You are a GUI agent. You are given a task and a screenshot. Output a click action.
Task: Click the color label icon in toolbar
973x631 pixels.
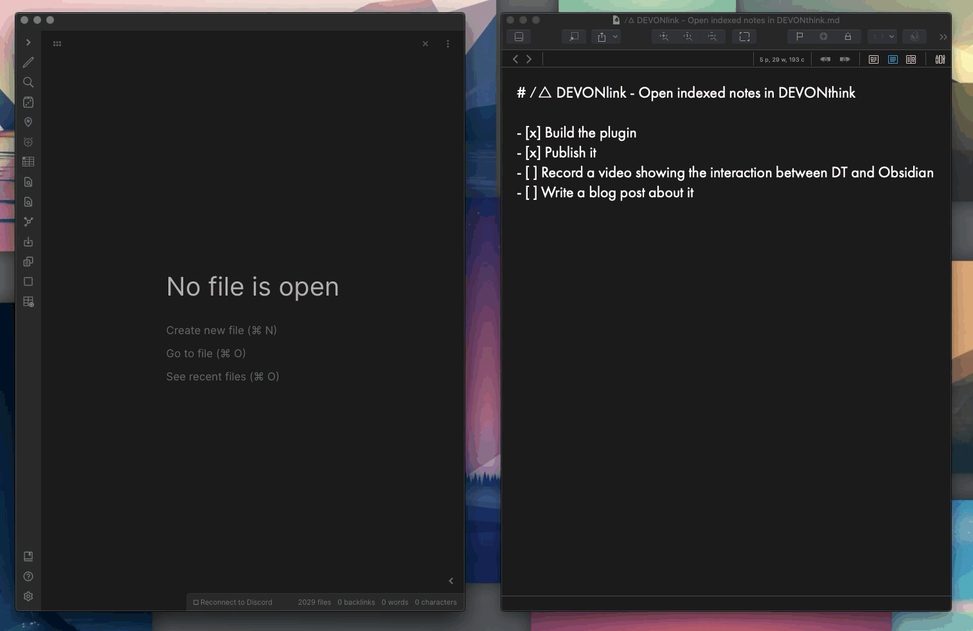[x=915, y=37]
